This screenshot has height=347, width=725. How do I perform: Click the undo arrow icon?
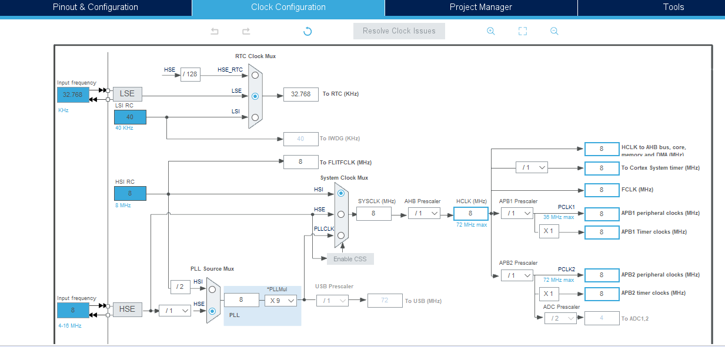pyautogui.click(x=215, y=31)
